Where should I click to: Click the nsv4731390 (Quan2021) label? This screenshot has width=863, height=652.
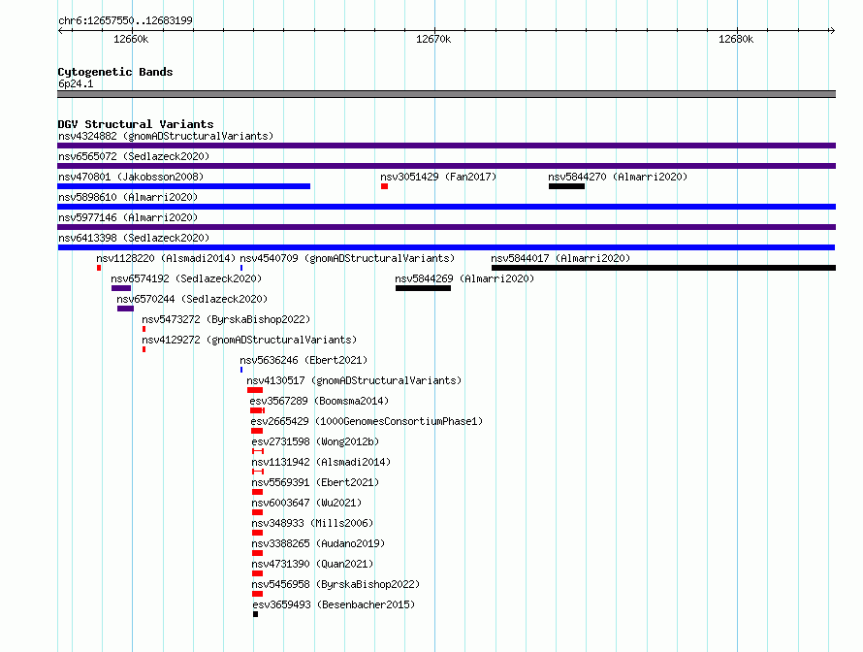312,564
